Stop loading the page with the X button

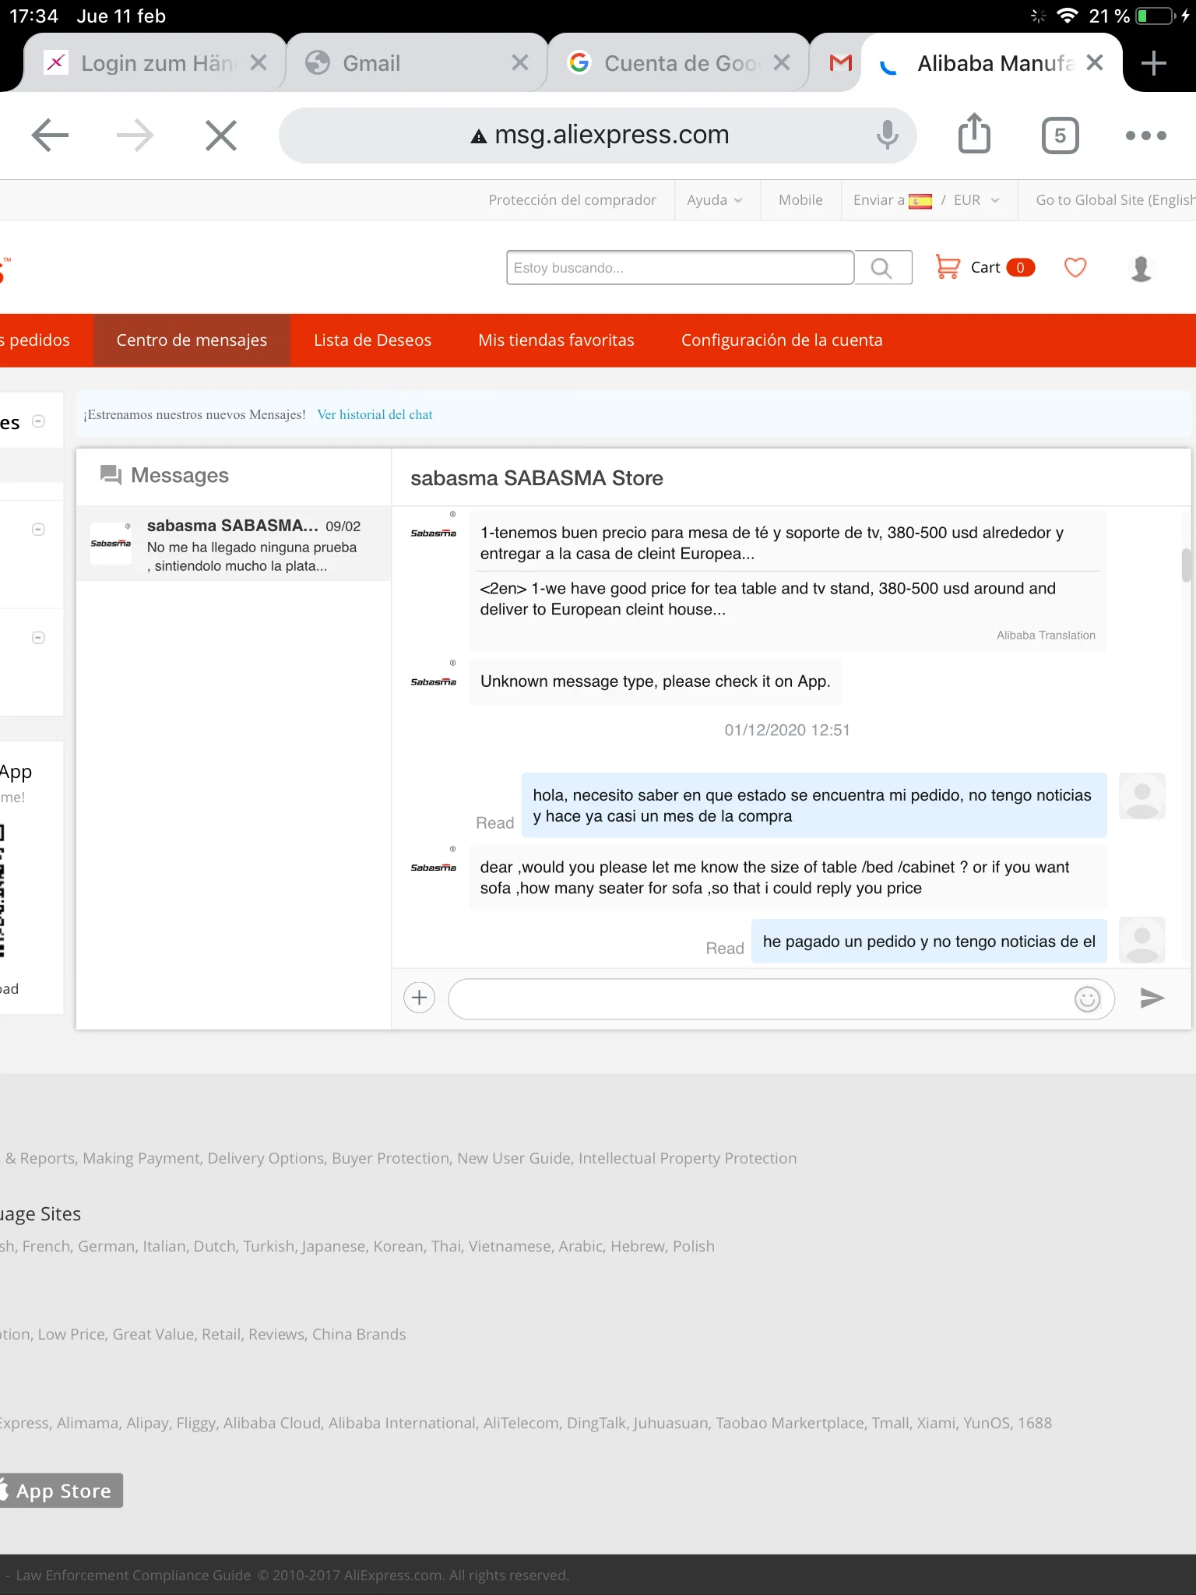coord(221,136)
